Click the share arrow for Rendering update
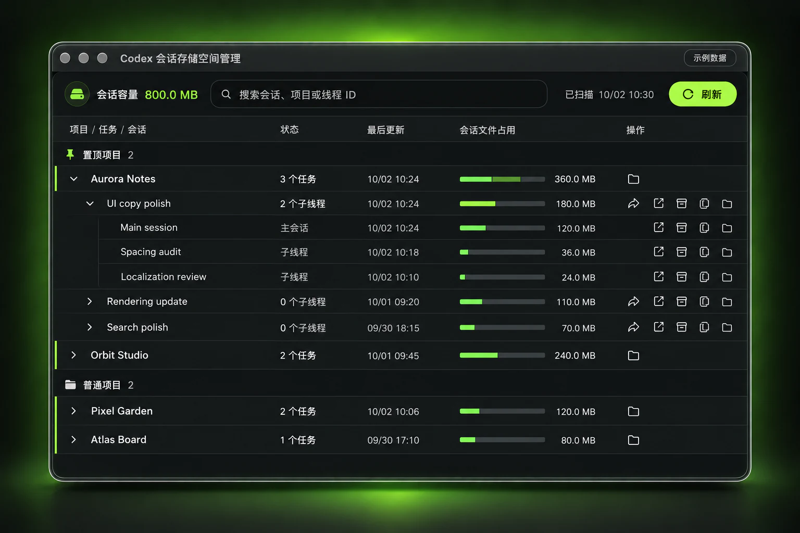 pyautogui.click(x=633, y=301)
